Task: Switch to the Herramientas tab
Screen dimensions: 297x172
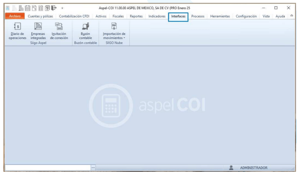Action: click(220, 16)
